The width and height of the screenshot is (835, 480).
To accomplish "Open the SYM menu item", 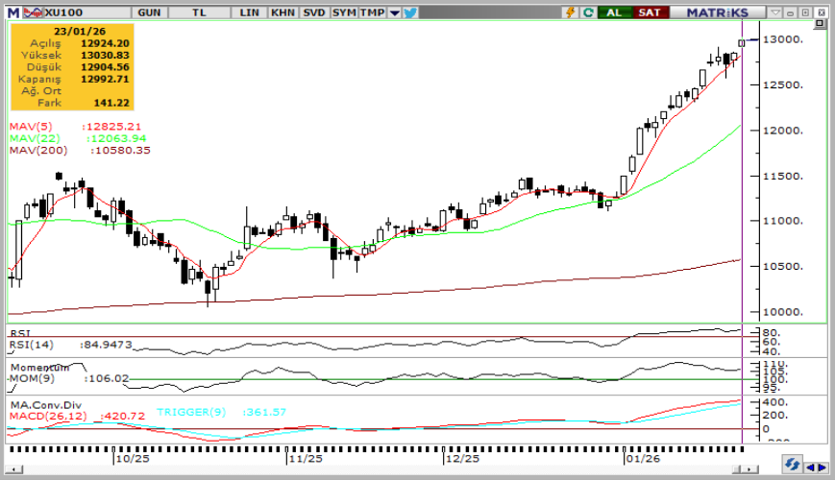I will [x=343, y=12].
